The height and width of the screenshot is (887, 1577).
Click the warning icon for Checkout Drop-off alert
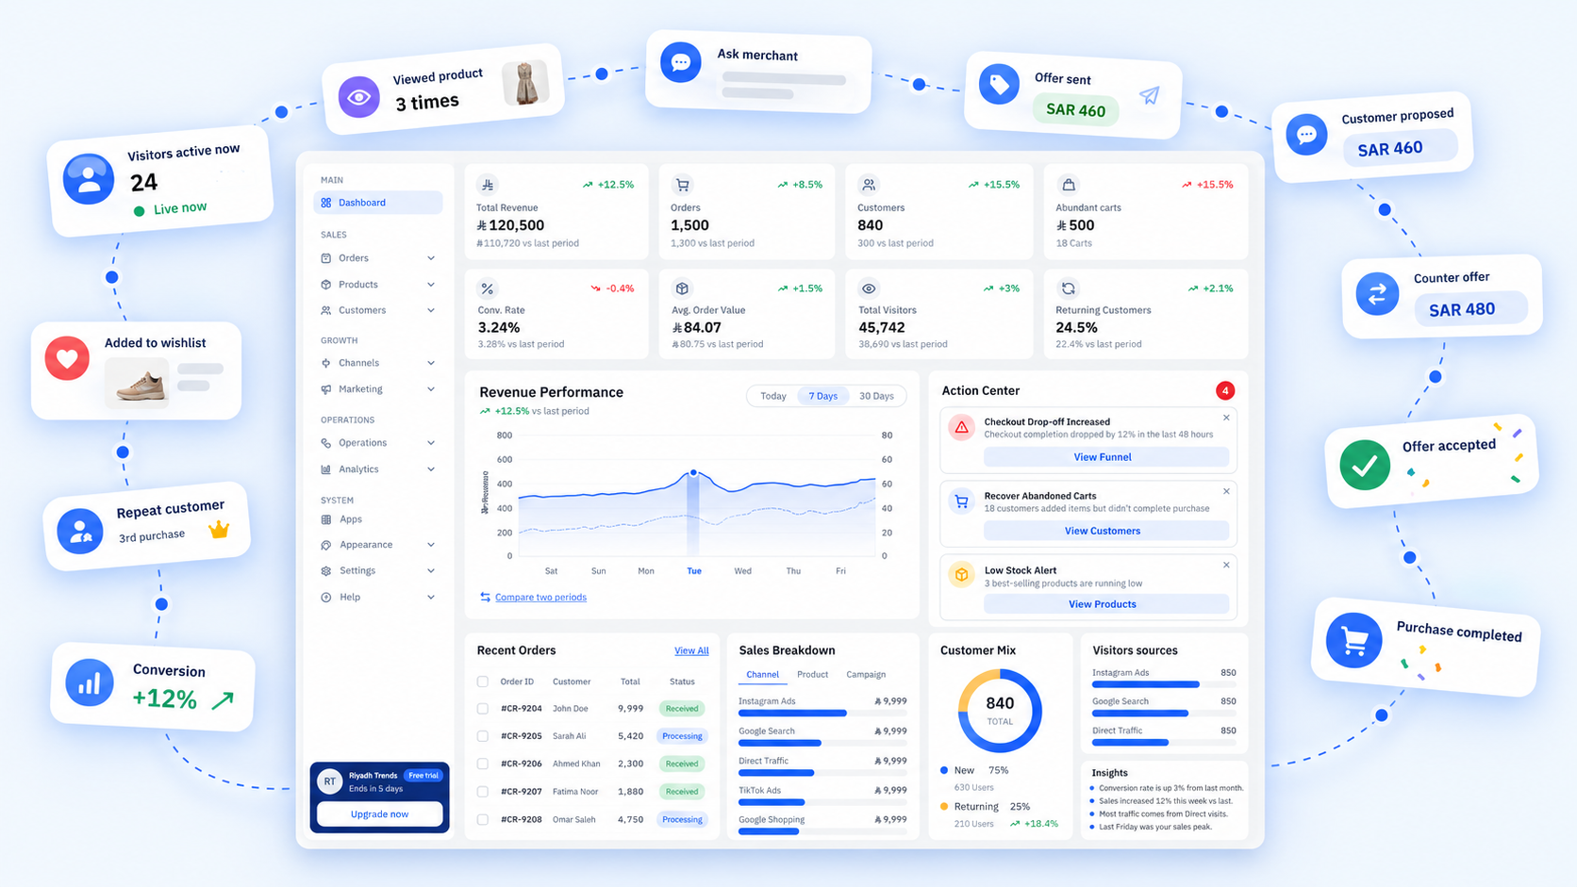click(x=961, y=428)
